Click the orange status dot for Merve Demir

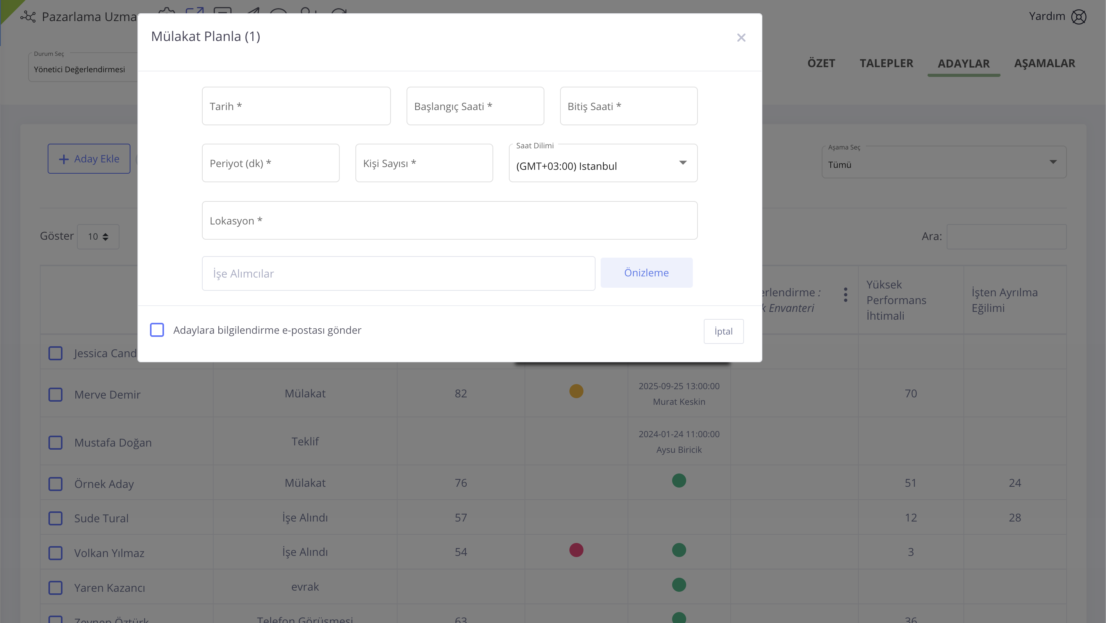(x=576, y=391)
